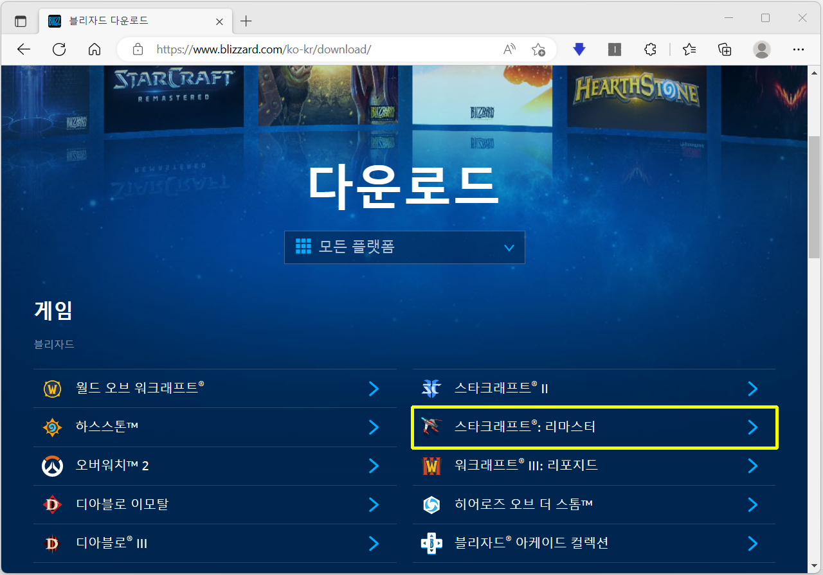
Task: Open 워크래프트 III: 리포지드 download link
Action: [594, 466]
